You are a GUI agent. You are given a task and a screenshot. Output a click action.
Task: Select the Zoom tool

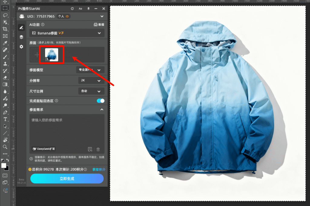coord(5,147)
